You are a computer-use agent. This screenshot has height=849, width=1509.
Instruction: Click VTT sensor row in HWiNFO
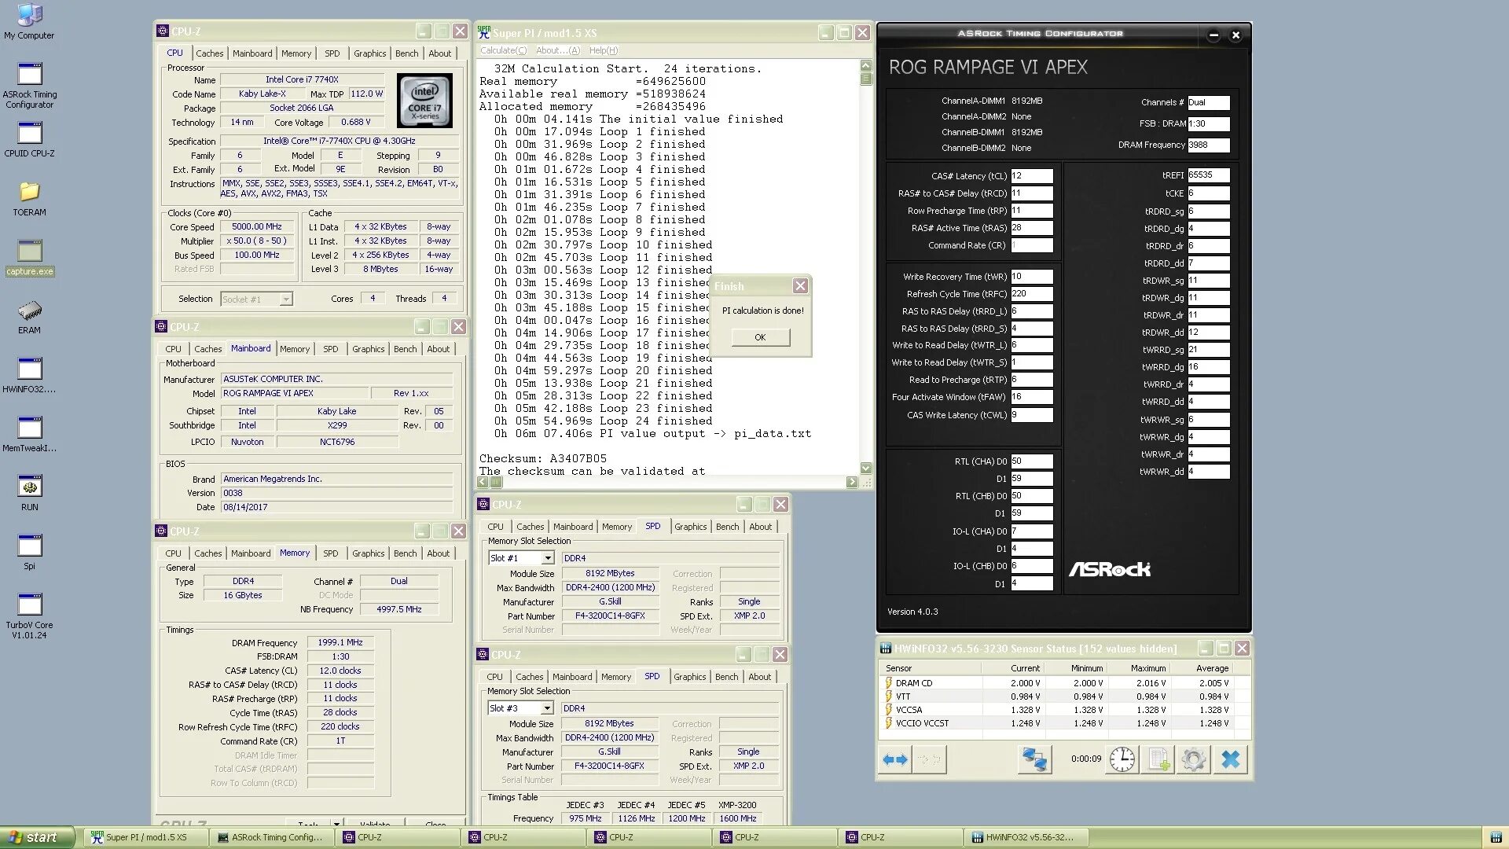1064,696
